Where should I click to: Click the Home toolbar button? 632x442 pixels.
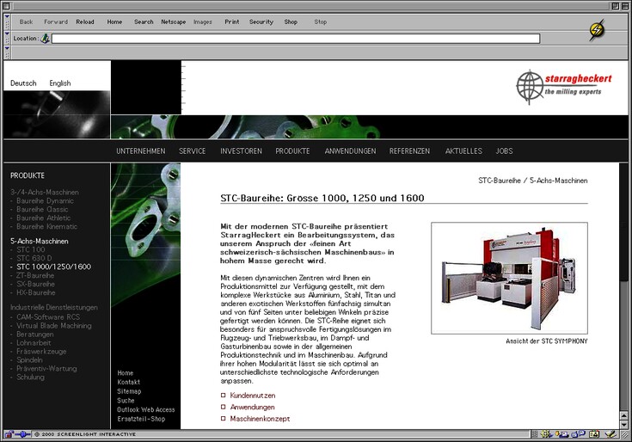114,21
